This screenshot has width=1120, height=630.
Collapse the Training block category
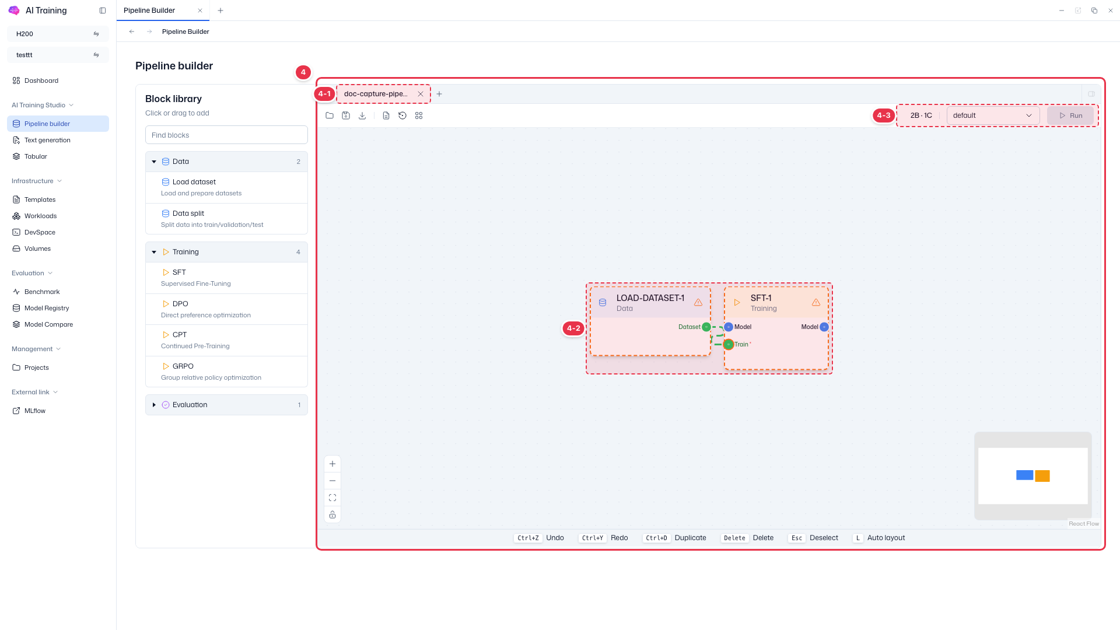(x=226, y=252)
